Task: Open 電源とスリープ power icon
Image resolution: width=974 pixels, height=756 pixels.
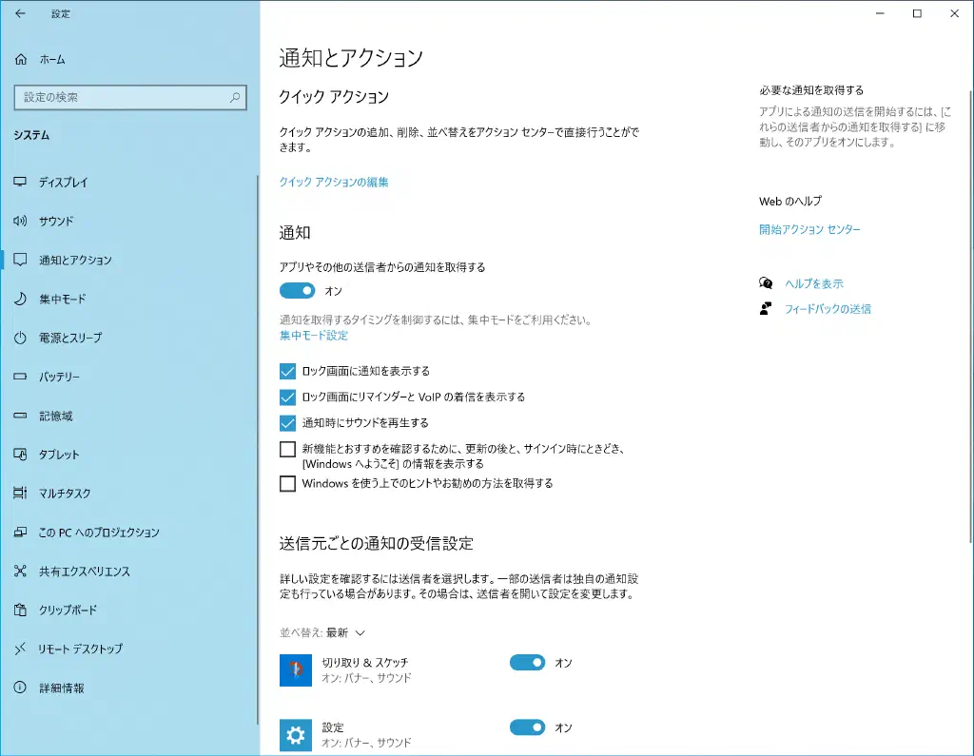Action: [x=20, y=338]
